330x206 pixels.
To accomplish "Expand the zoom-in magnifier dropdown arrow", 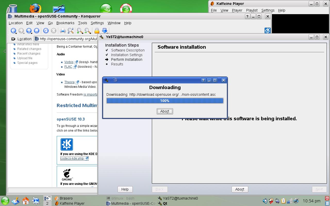I will coord(82,33).
